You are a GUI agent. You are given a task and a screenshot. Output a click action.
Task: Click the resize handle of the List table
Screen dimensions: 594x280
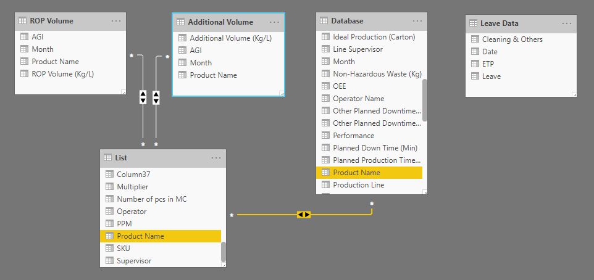point(224,265)
